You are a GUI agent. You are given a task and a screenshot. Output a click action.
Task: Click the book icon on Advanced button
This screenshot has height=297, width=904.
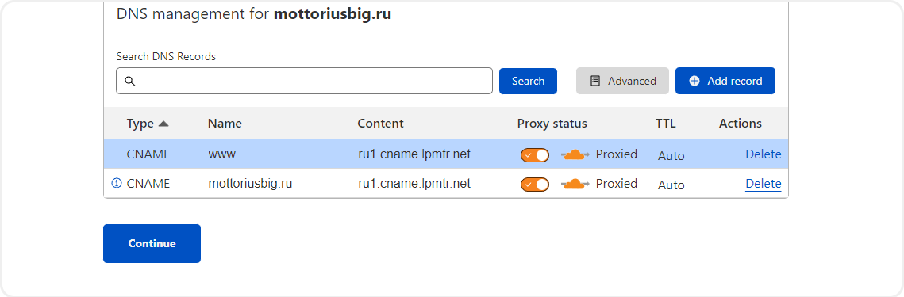pos(595,81)
